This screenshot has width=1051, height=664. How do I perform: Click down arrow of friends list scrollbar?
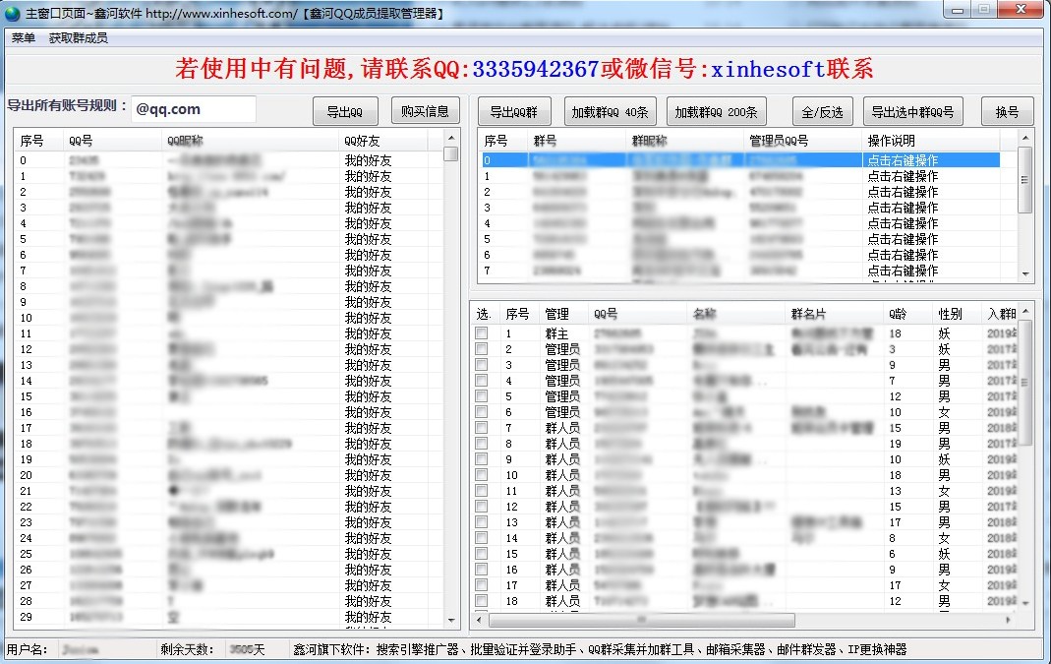[451, 621]
